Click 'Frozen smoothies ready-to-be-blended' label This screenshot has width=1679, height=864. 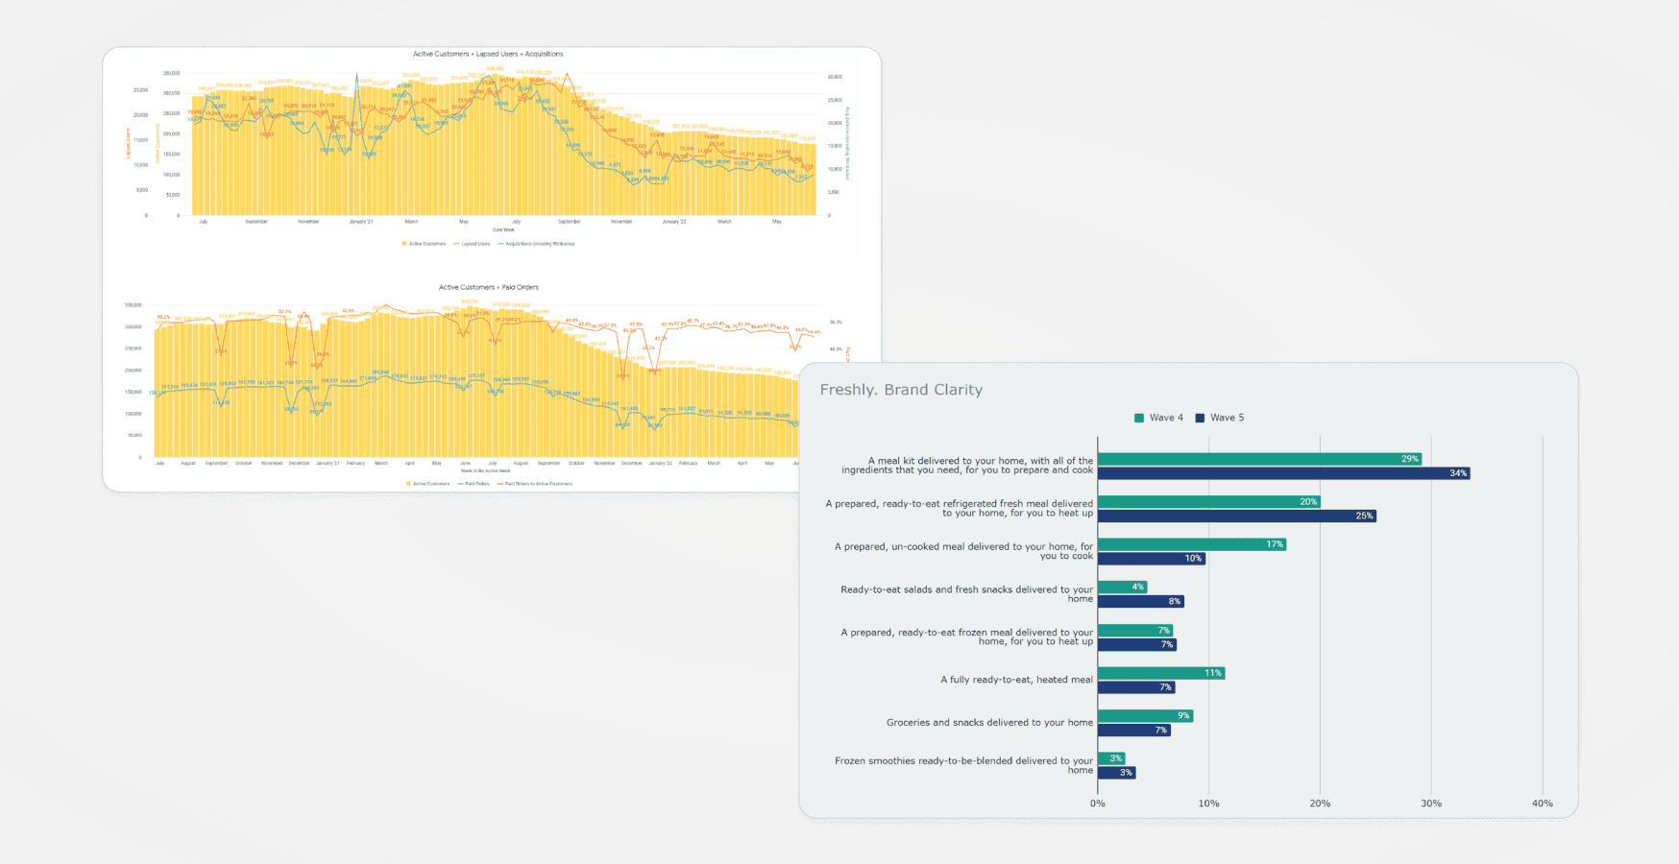[963, 765]
